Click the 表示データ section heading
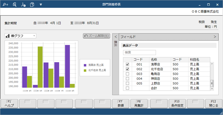 coord(130,45)
